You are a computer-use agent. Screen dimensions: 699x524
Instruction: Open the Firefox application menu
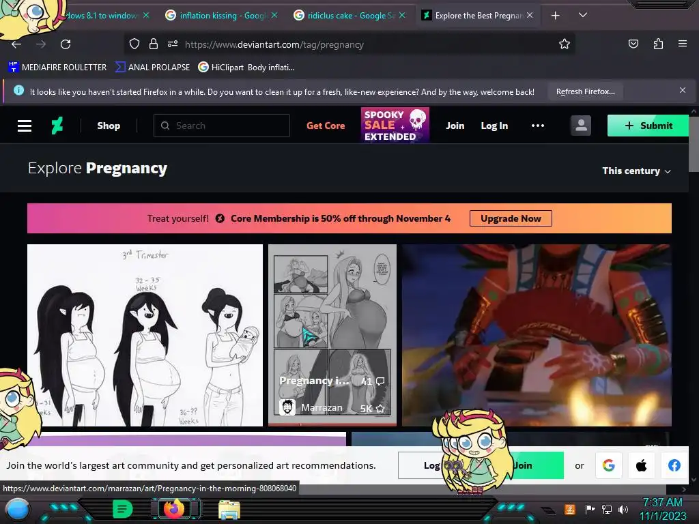[x=682, y=44]
